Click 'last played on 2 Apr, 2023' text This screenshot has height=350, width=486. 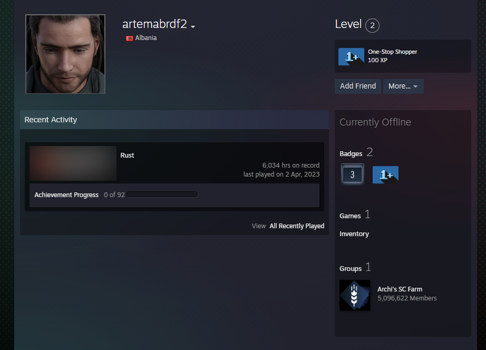[x=281, y=174]
